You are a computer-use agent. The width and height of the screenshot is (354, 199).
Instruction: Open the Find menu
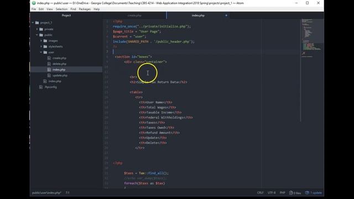click(x=73, y=9)
